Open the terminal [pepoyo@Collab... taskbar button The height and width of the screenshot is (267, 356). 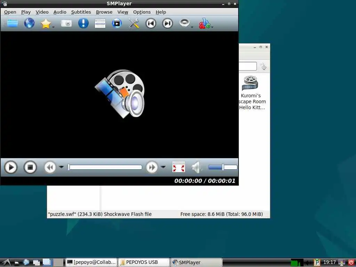coord(91,262)
